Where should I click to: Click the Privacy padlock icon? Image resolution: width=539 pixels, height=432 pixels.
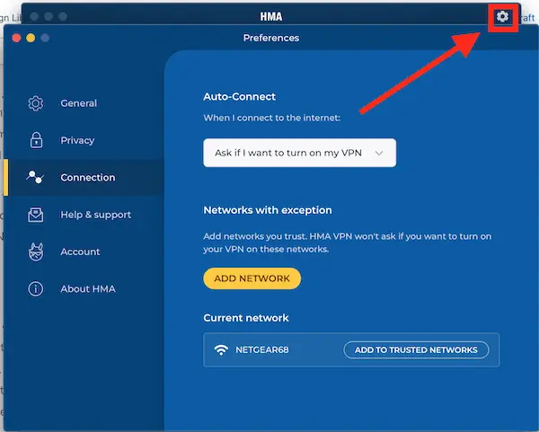click(36, 140)
